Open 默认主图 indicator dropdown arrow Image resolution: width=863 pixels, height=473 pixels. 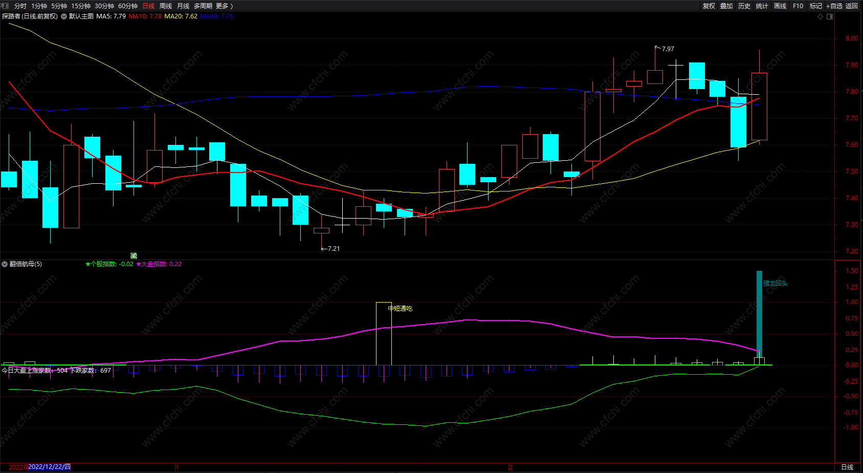pos(64,16)
